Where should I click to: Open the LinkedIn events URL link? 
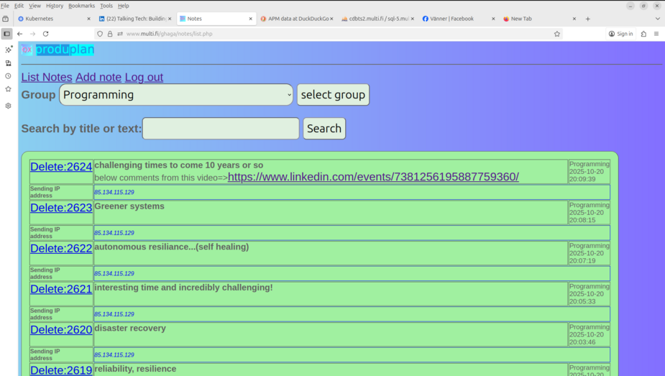(373, 177)
